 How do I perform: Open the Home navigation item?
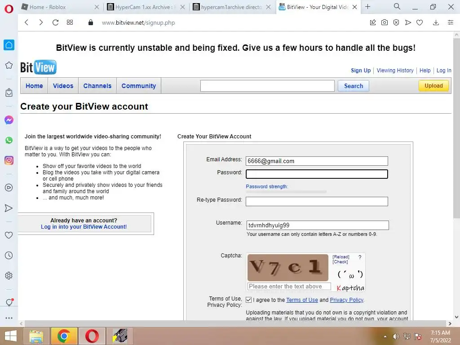pos(34,86)
